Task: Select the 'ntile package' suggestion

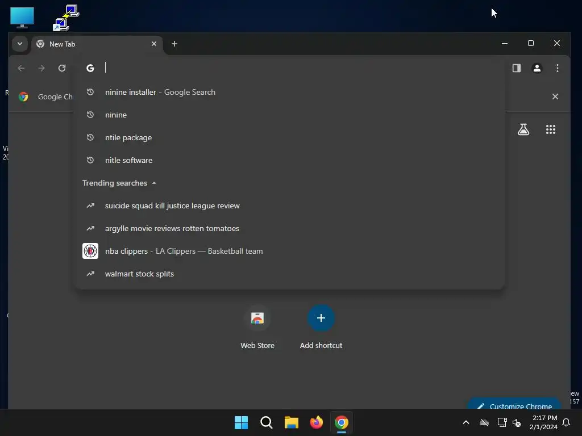Action: point(290,137)
